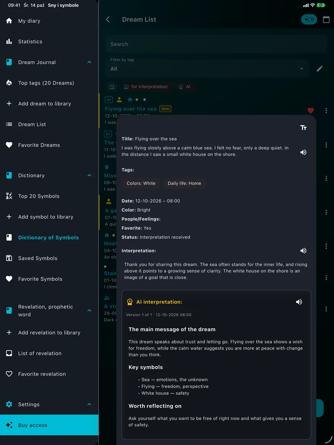Change text size with the Tt icon
The width and height of the screenshot is (334, 445).
click(303, 128)
